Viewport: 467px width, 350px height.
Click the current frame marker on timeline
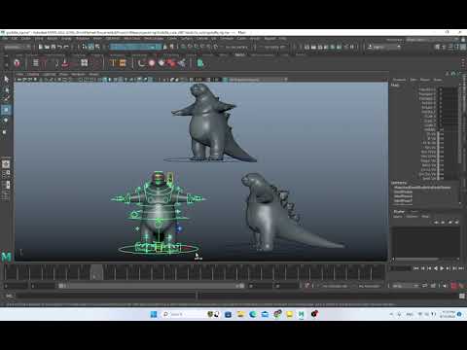[96, 272]
